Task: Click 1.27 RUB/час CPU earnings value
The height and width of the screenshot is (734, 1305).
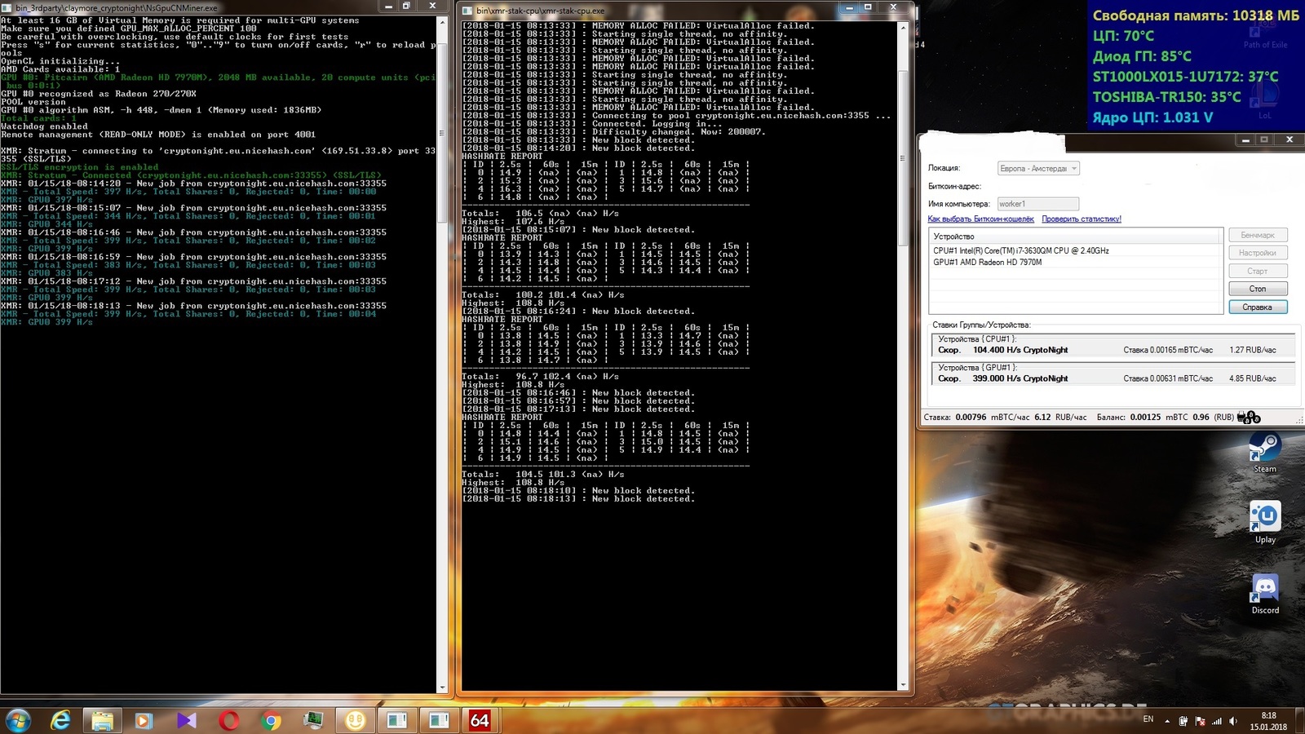Action: pos(1253,350)
